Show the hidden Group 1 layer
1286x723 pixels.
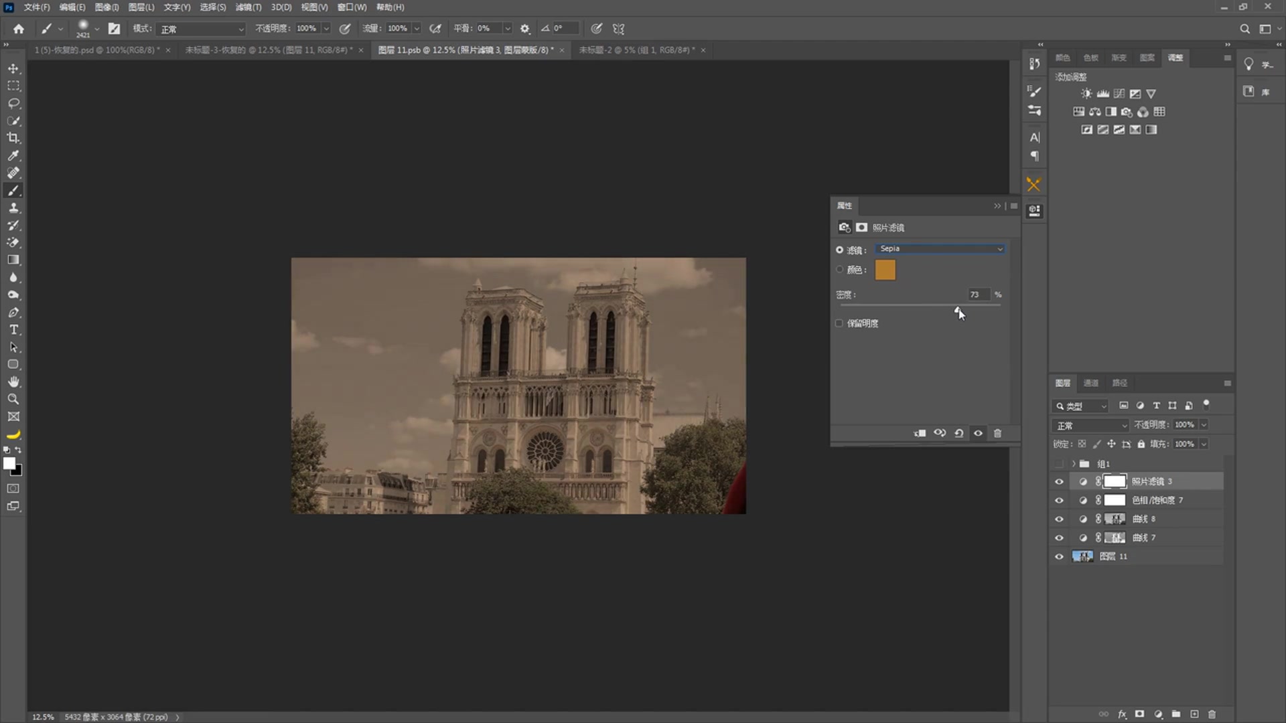(1059, 464)
